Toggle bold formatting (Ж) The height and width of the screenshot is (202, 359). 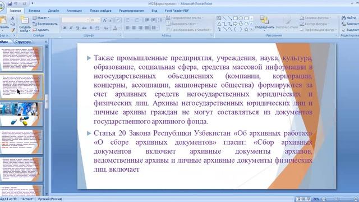coord(65,28)
